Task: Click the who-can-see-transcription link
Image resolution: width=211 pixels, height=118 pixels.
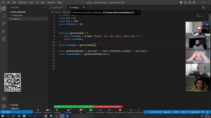Action: click(119, 12)
